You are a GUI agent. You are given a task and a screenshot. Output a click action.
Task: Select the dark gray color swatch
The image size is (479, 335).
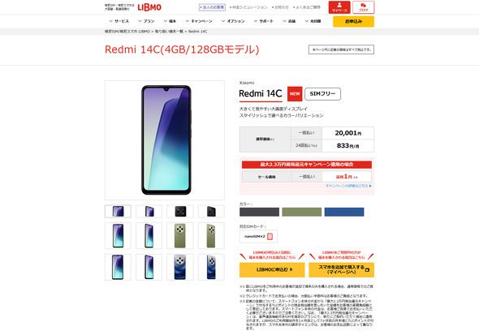click(259, 212)
